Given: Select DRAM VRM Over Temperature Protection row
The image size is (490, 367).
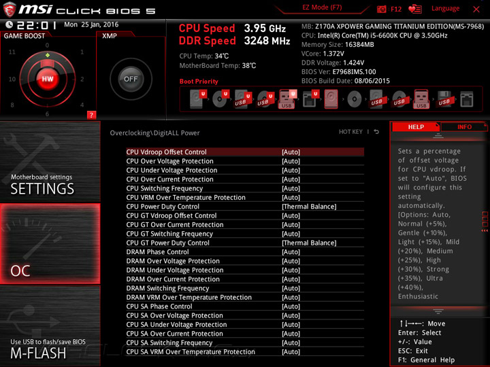Looking at the screenshot, I should pyautogui.click(x=245, y=297).
